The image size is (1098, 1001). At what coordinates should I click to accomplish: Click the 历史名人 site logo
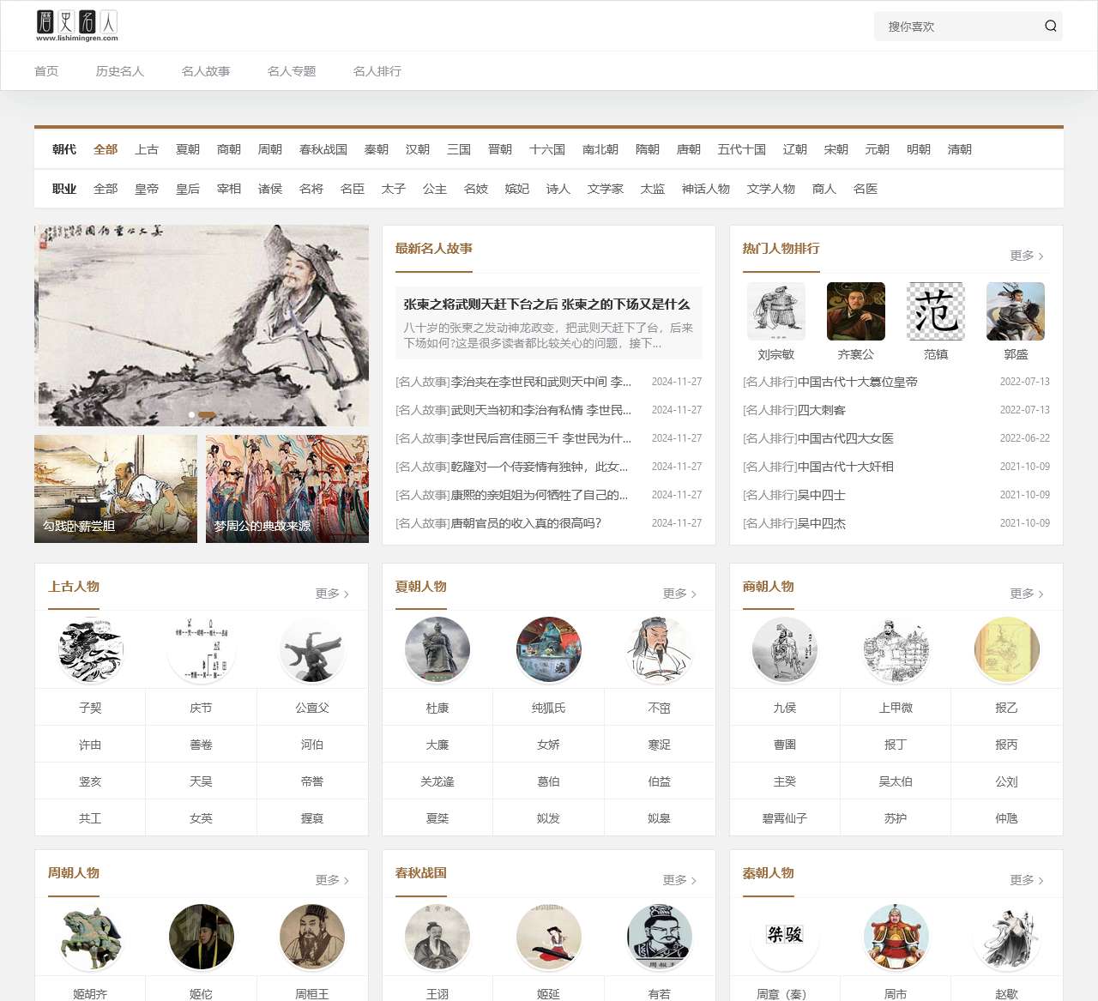click(x=77, y=24)
